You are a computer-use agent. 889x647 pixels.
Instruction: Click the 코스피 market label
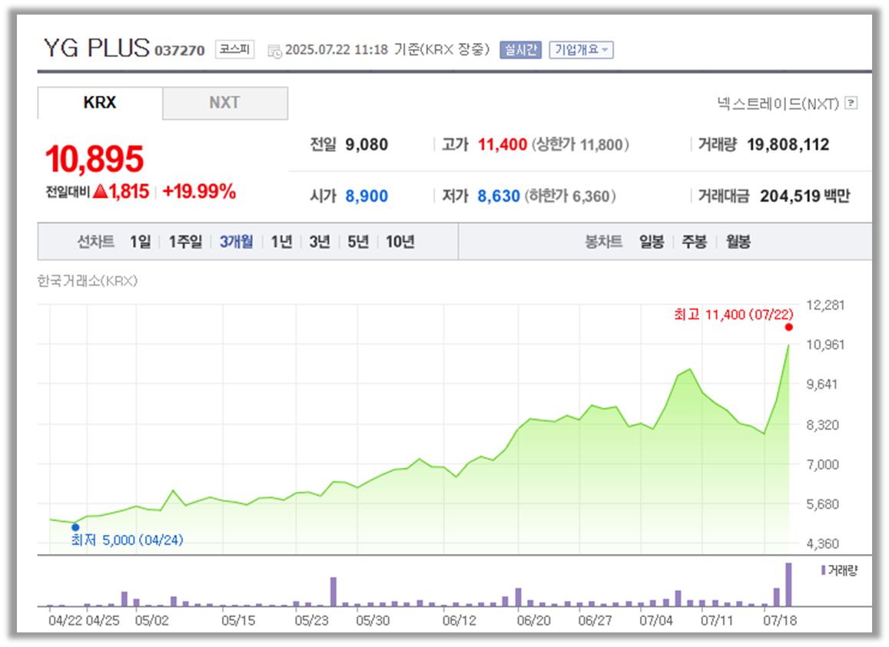[x=234, y=49]
